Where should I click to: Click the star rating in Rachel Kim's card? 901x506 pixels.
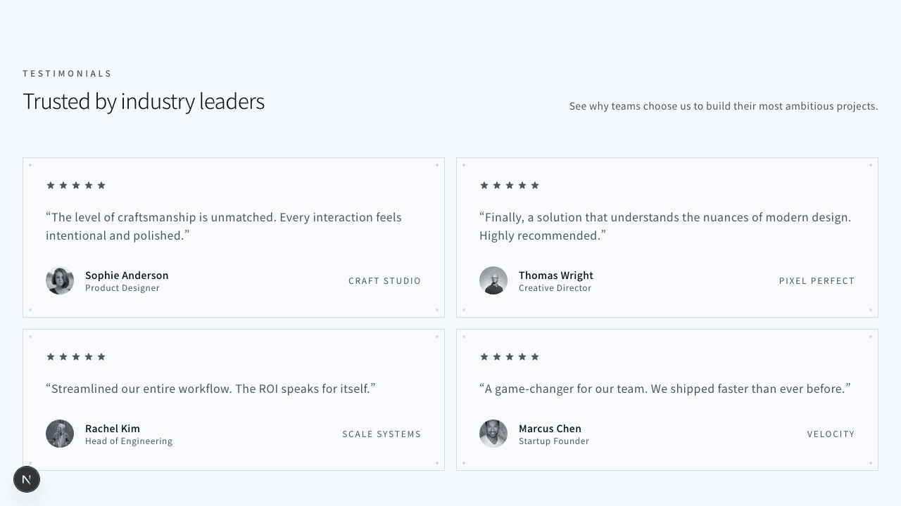pyautogui.click(x=76, y=357)
